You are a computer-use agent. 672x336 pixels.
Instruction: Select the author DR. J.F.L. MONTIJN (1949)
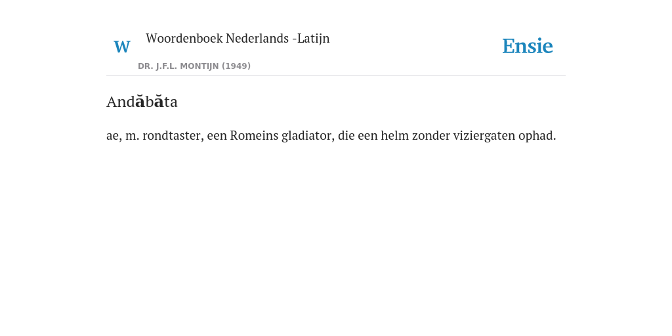click(194, 66)
